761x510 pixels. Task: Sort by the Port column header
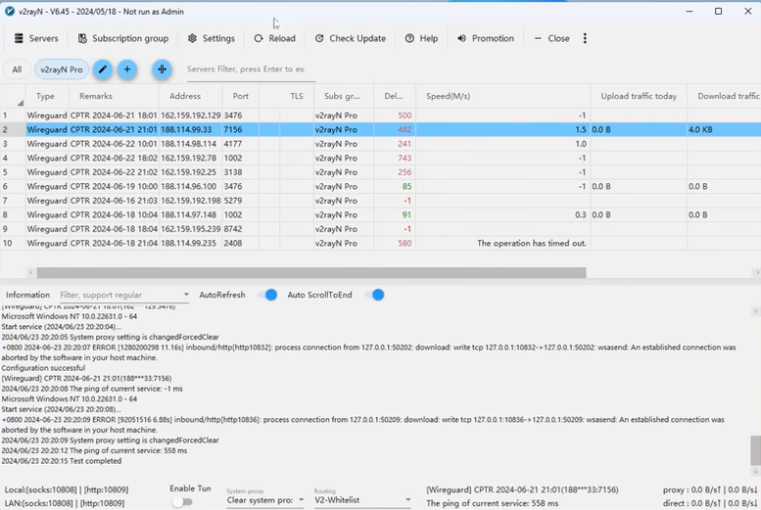point(241,96)
